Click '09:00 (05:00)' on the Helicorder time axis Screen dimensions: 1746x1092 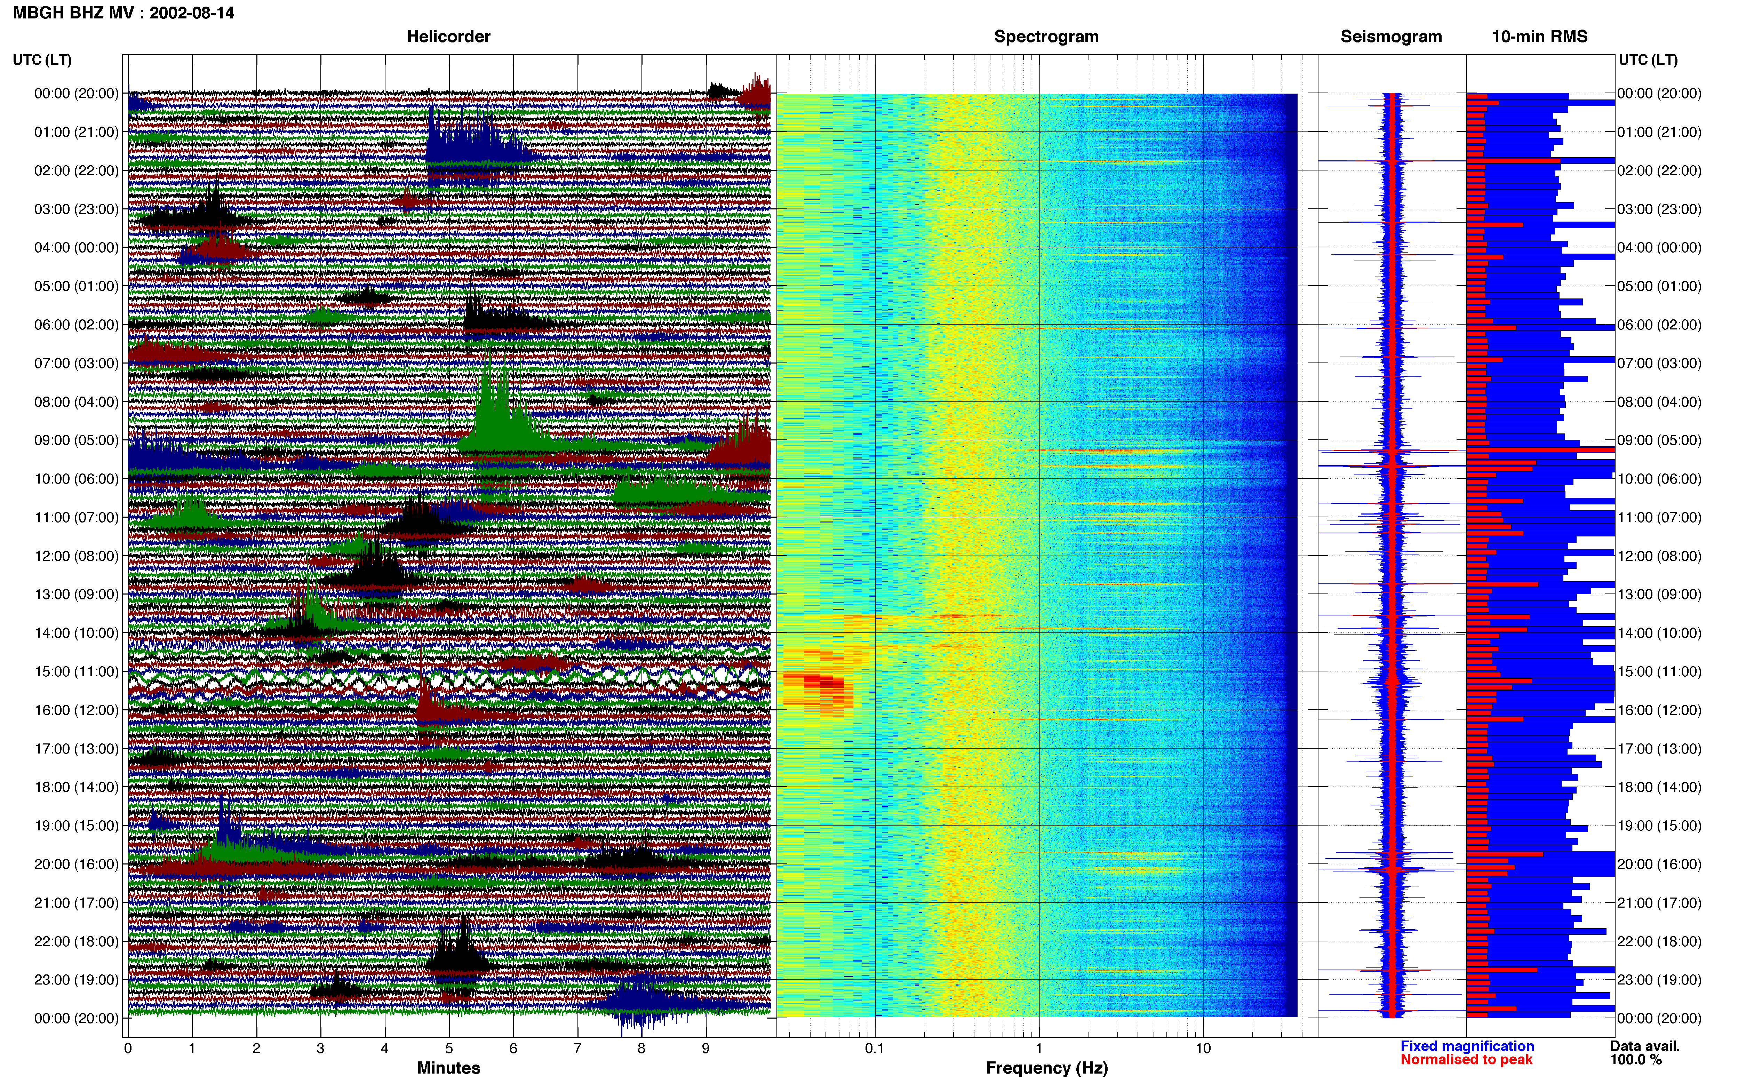77,440
